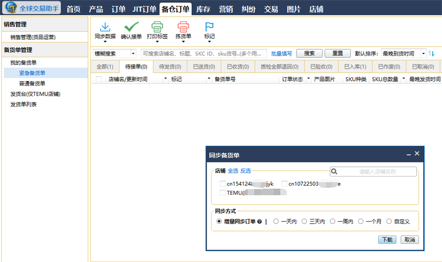Screen dimensions: 442x262
Task: Click the 取消 button in dialog
Action: [410, 239]
